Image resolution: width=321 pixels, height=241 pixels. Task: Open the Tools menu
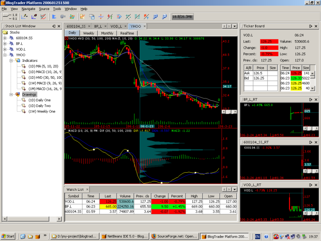pos(57,9)
